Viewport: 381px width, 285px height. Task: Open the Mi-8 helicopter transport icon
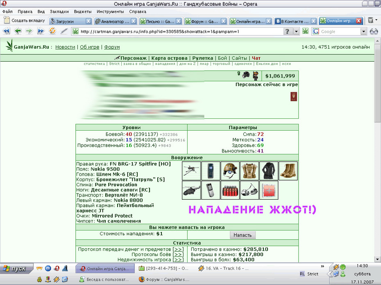tap(191, 190)
